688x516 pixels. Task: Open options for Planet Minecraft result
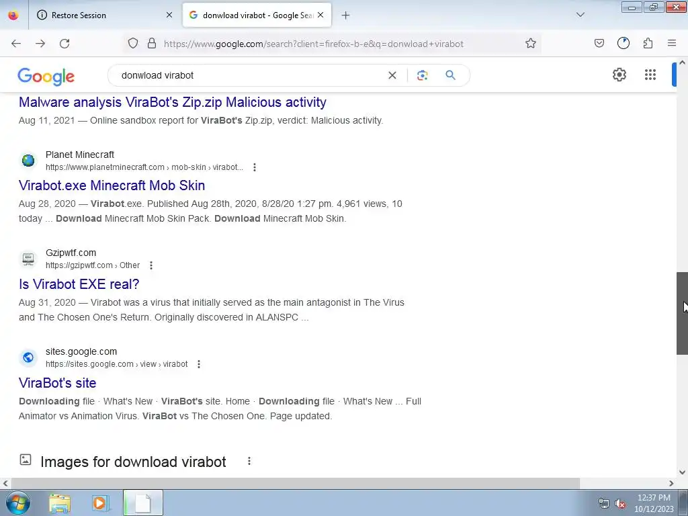point(255,167)
